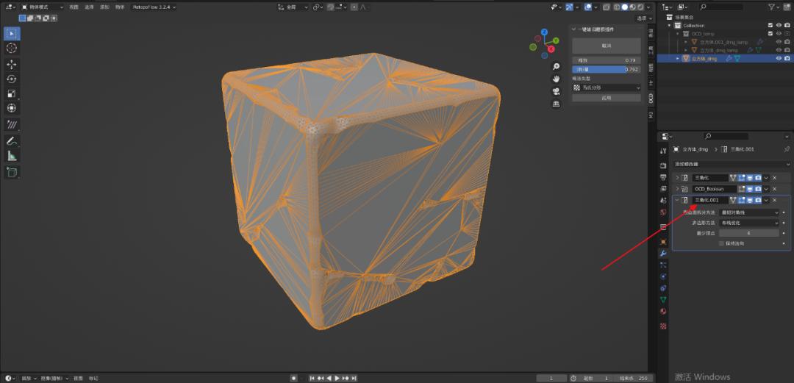Viewport: 794px width, 383px height.
Task: Select the Add Cube tool
Action: 12,172
